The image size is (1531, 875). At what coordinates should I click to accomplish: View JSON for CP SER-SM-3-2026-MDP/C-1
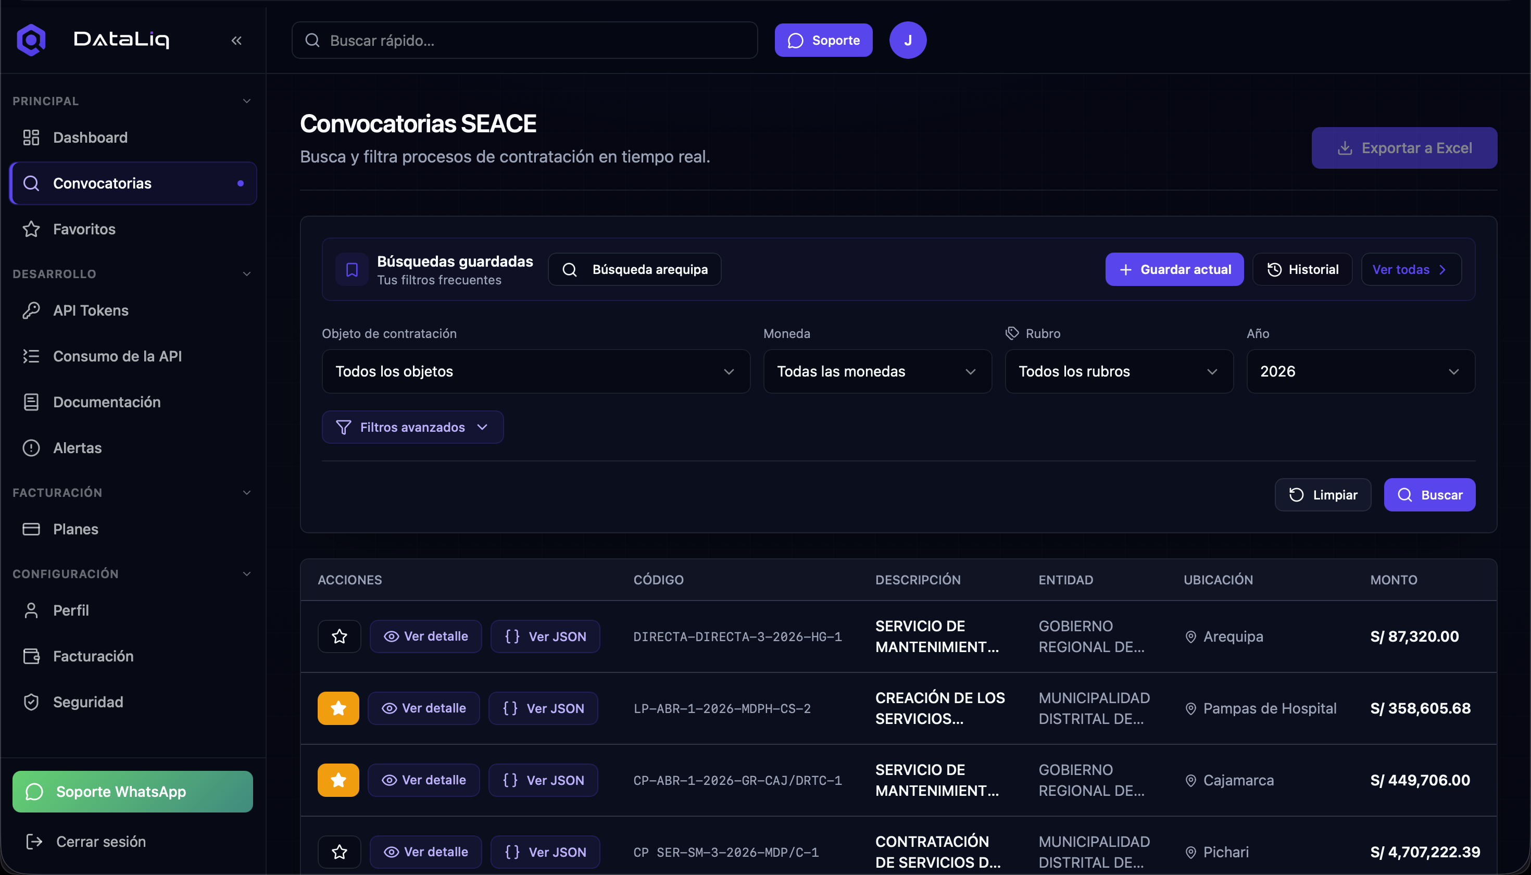(545, 852)
